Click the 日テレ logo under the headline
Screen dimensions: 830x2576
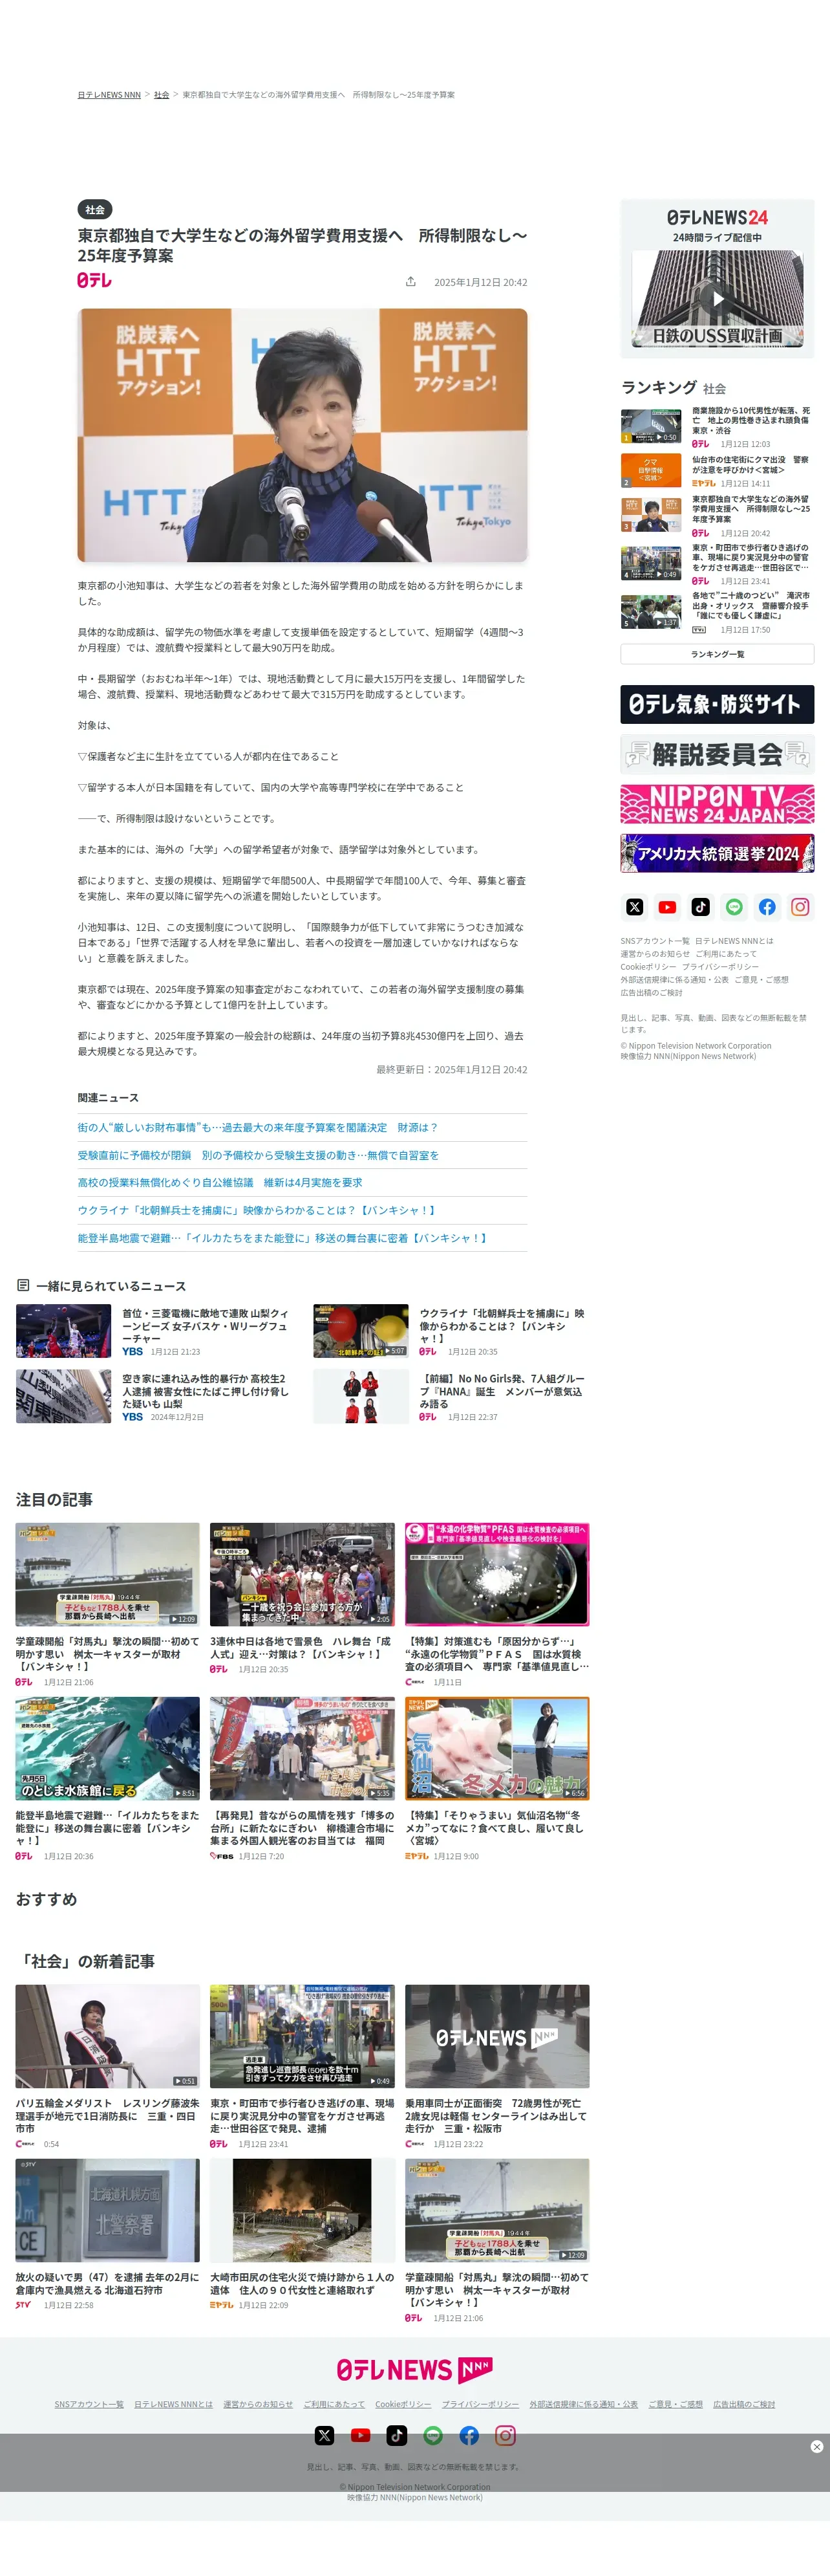point(95,281)
